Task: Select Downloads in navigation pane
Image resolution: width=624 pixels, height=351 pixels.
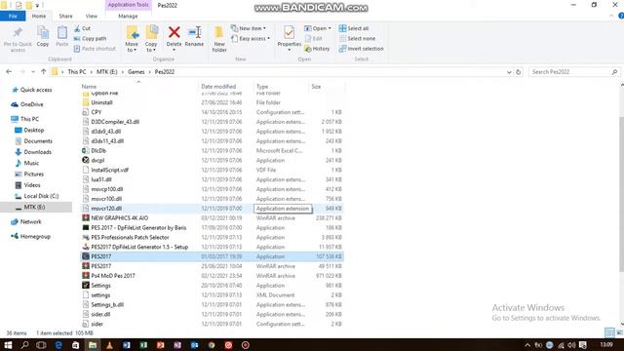Action: click(x=37, y=152)
